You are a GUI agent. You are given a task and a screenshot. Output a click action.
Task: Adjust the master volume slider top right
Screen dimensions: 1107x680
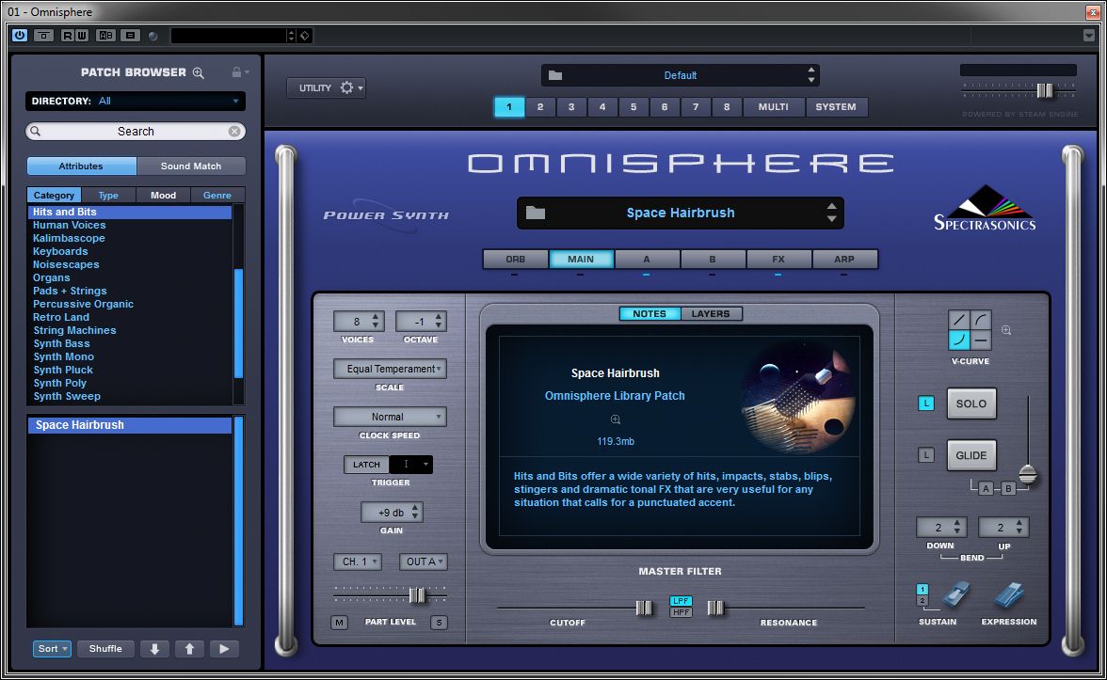point(1044,90)
